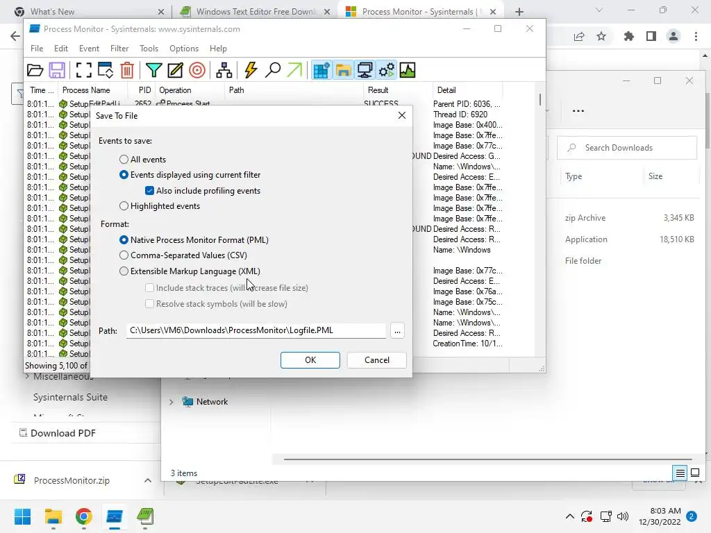Choose Comma-Separated Values (CSV) format

124,255
